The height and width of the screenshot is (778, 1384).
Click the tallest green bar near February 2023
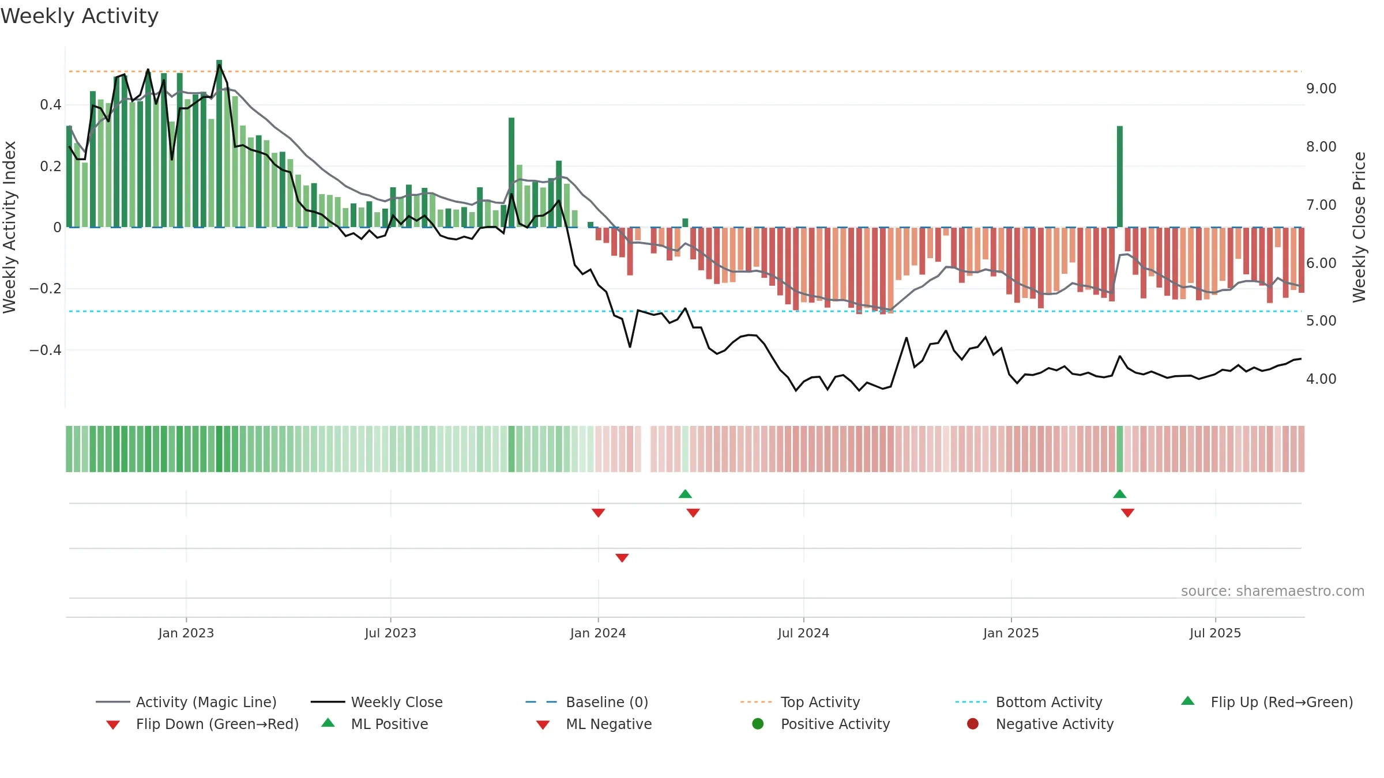219,143
